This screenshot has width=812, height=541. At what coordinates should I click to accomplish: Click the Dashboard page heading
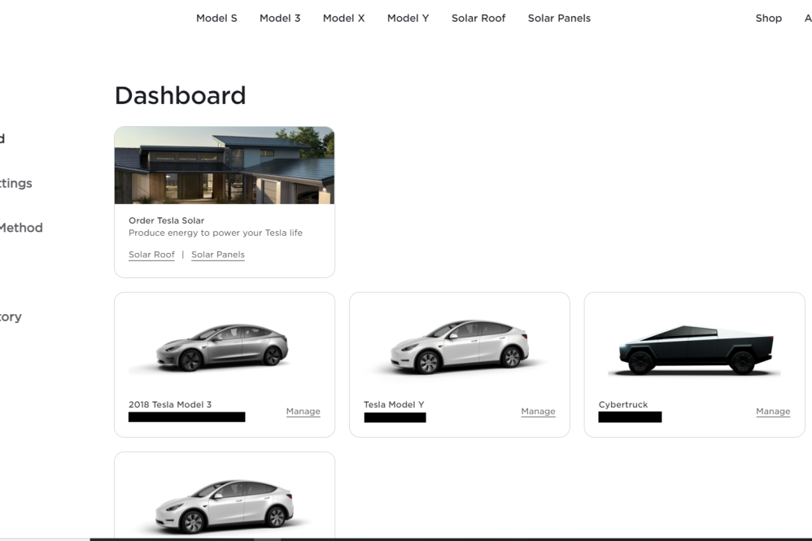181,95
